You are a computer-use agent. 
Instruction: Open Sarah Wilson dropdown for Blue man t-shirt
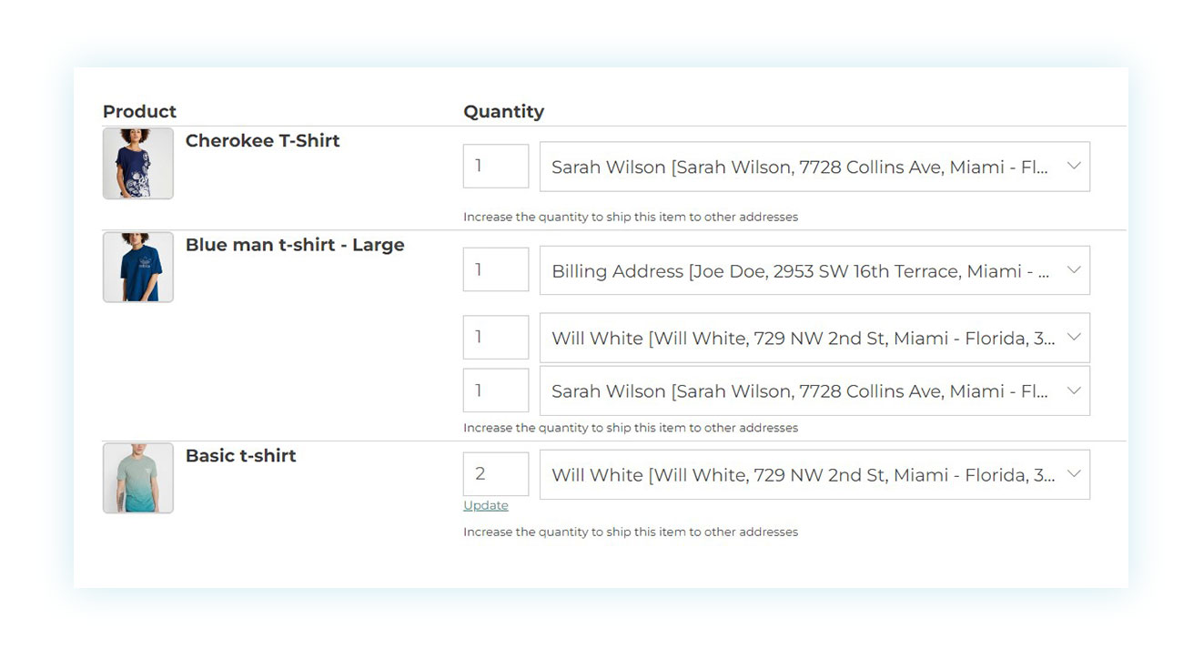pos(814,390)
